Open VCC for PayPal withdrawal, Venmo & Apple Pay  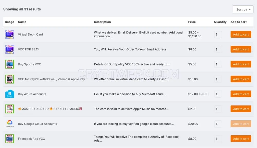pyautogui.click(x=51, y=79)
